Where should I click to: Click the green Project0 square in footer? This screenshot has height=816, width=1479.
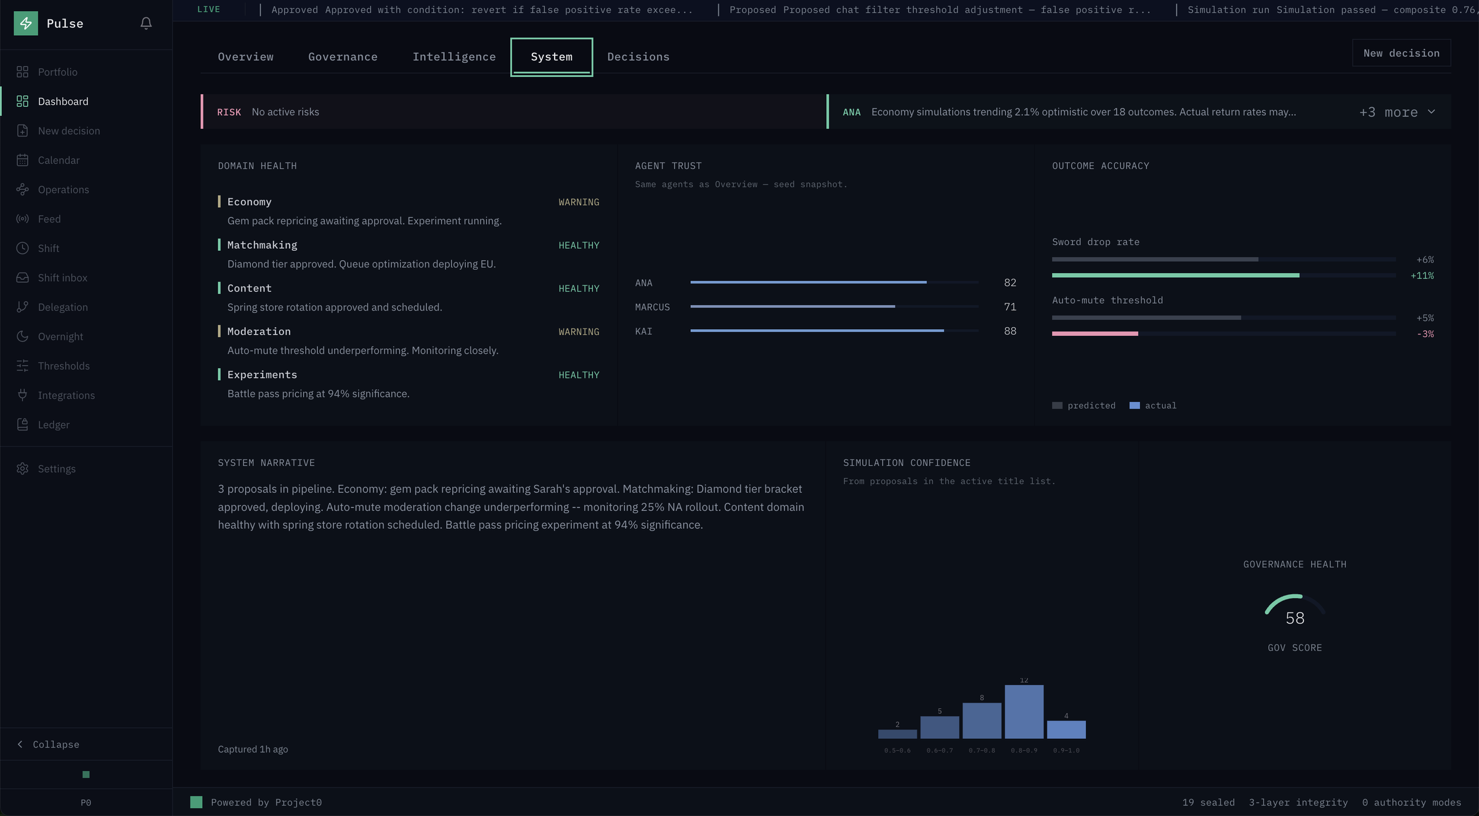[197, 802]
